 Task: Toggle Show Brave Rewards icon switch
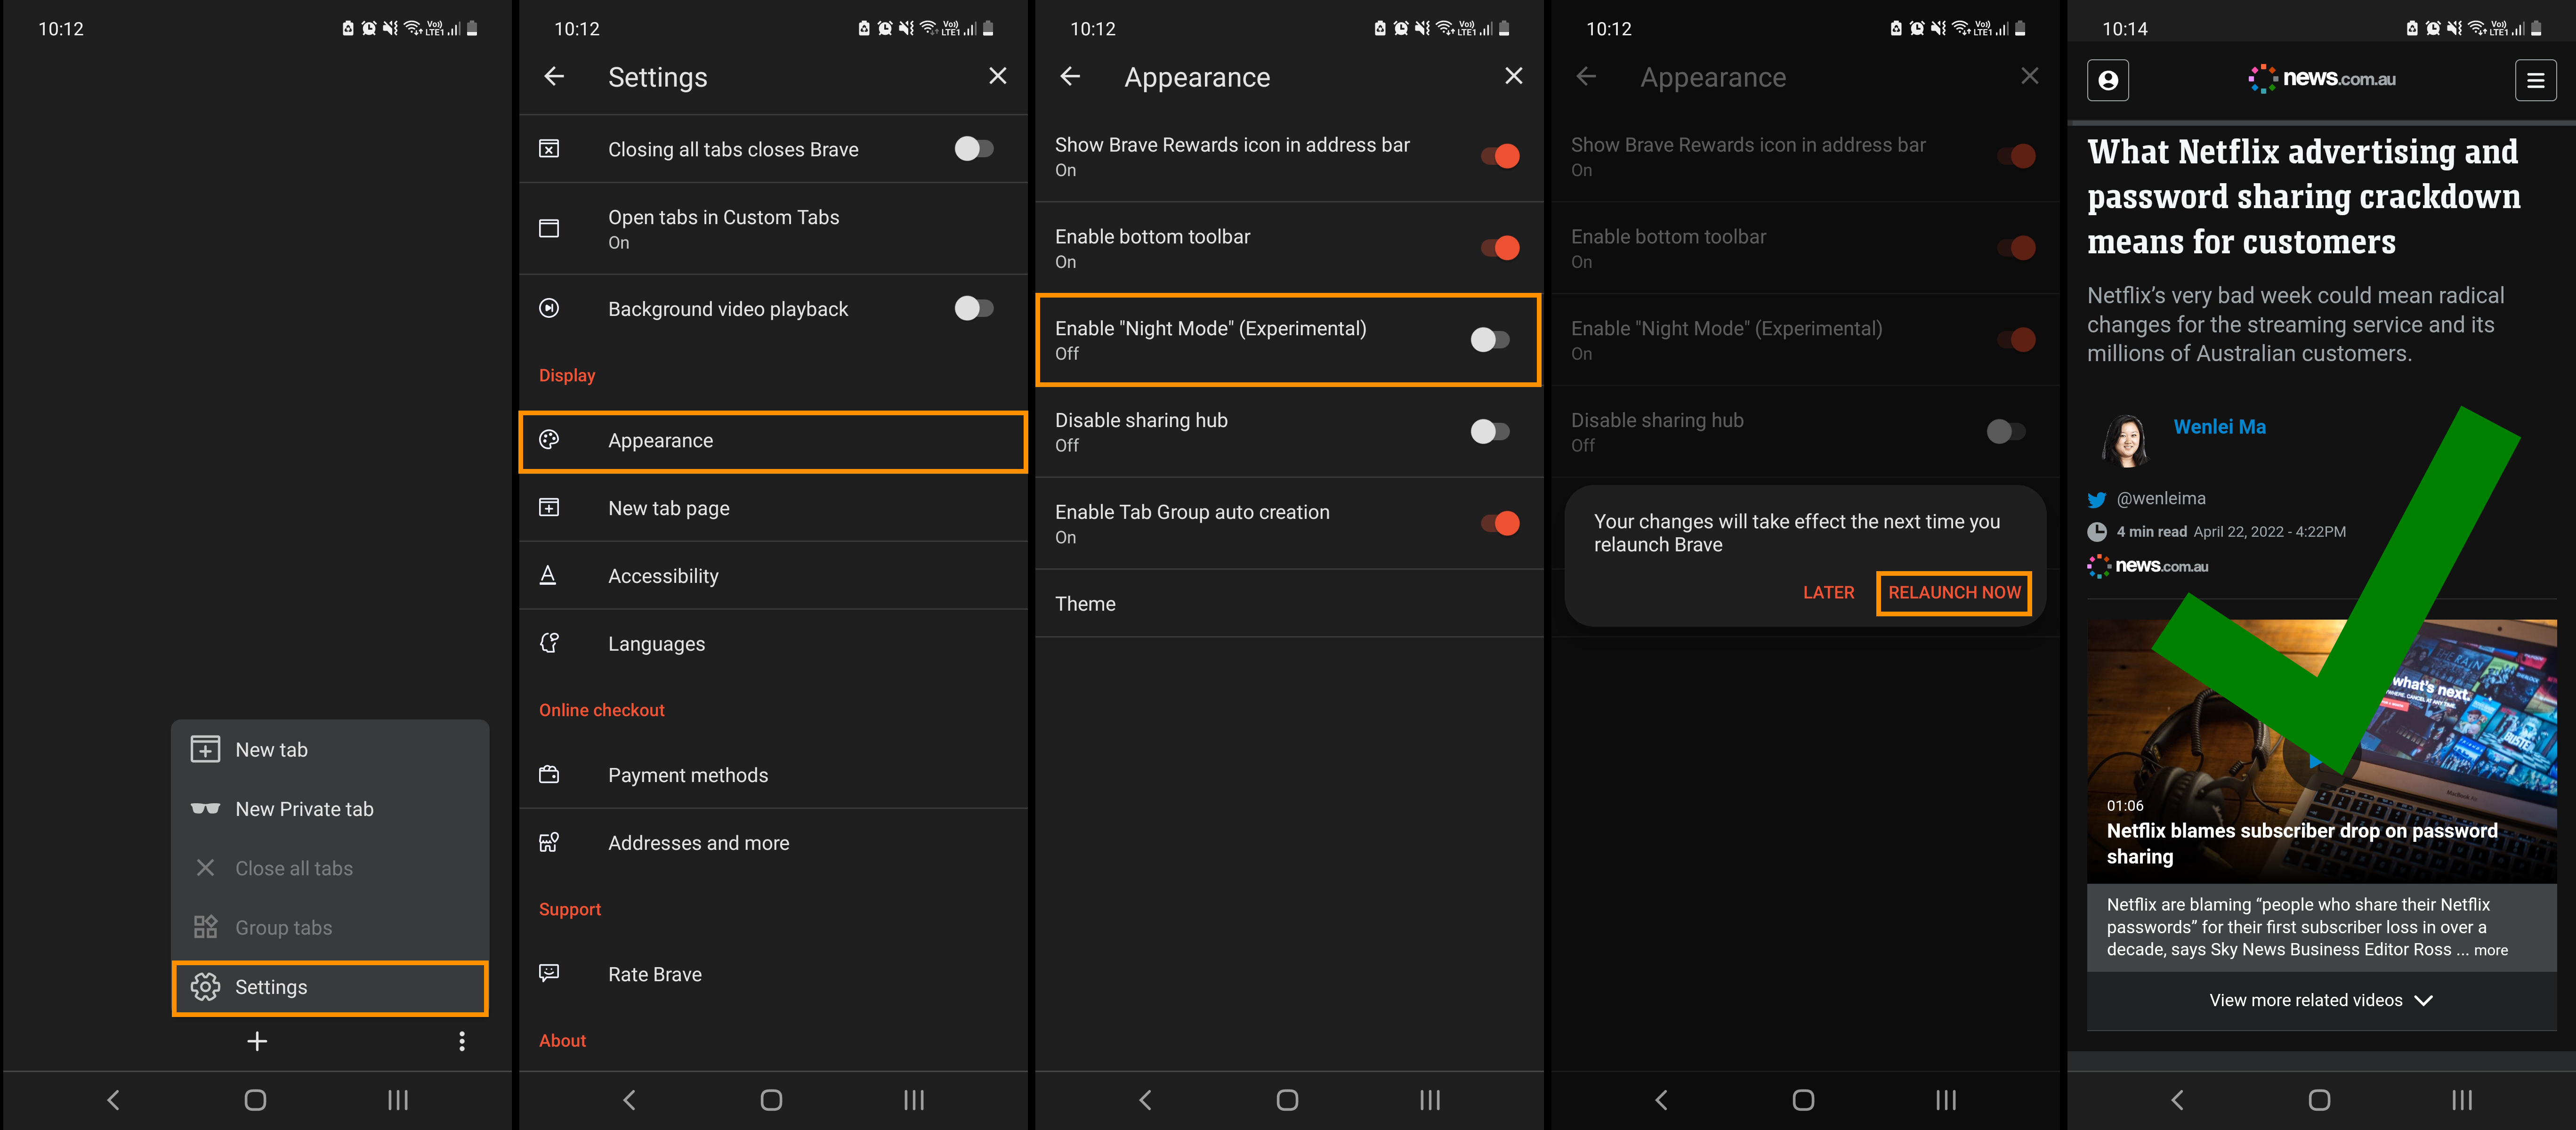pos(1500,156)
